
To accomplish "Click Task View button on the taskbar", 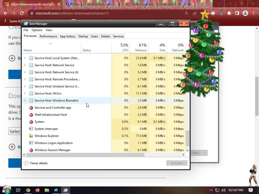I will click(x=18, y=190).
